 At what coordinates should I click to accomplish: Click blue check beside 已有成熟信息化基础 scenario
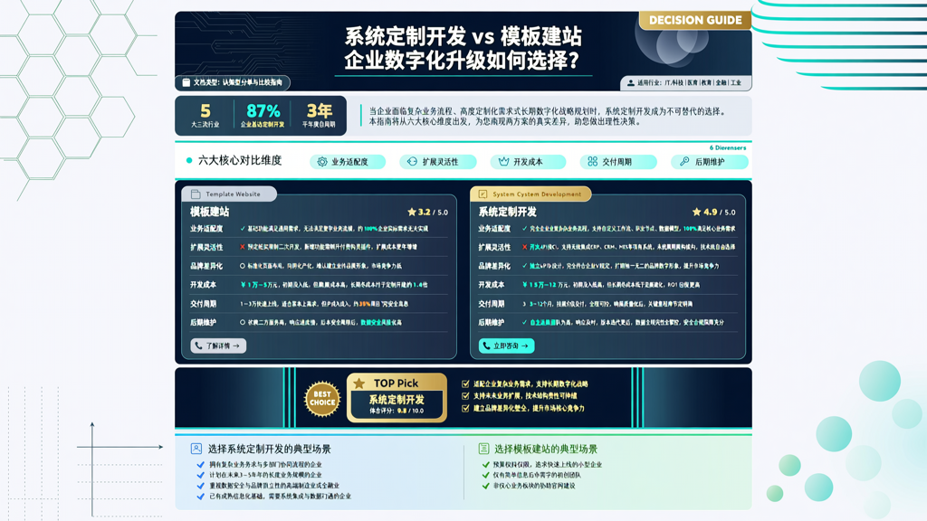pyautogui.click(x=200, y=497)
